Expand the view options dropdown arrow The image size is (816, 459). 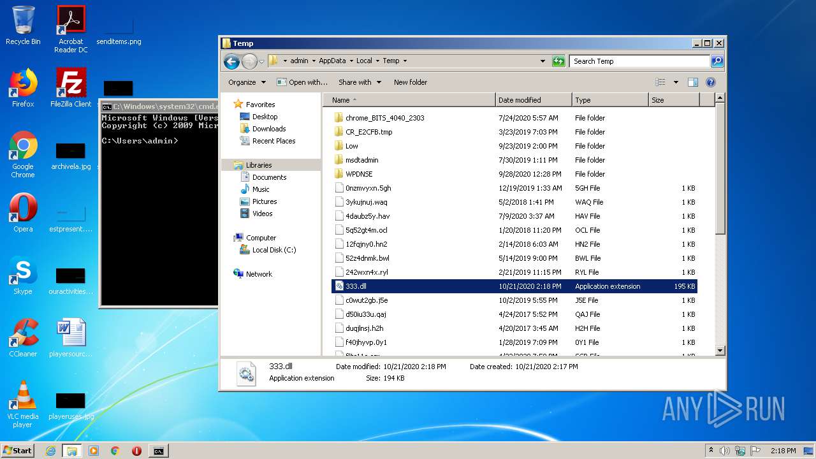tap(676, 82)
